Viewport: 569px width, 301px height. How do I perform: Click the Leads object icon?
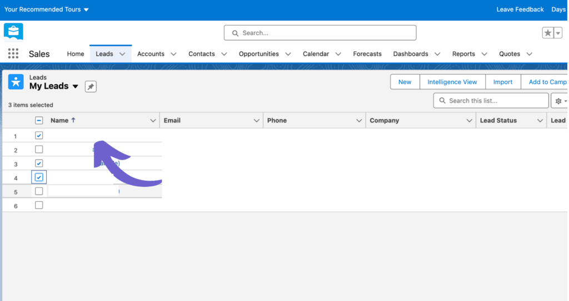(x=16, y=82)
